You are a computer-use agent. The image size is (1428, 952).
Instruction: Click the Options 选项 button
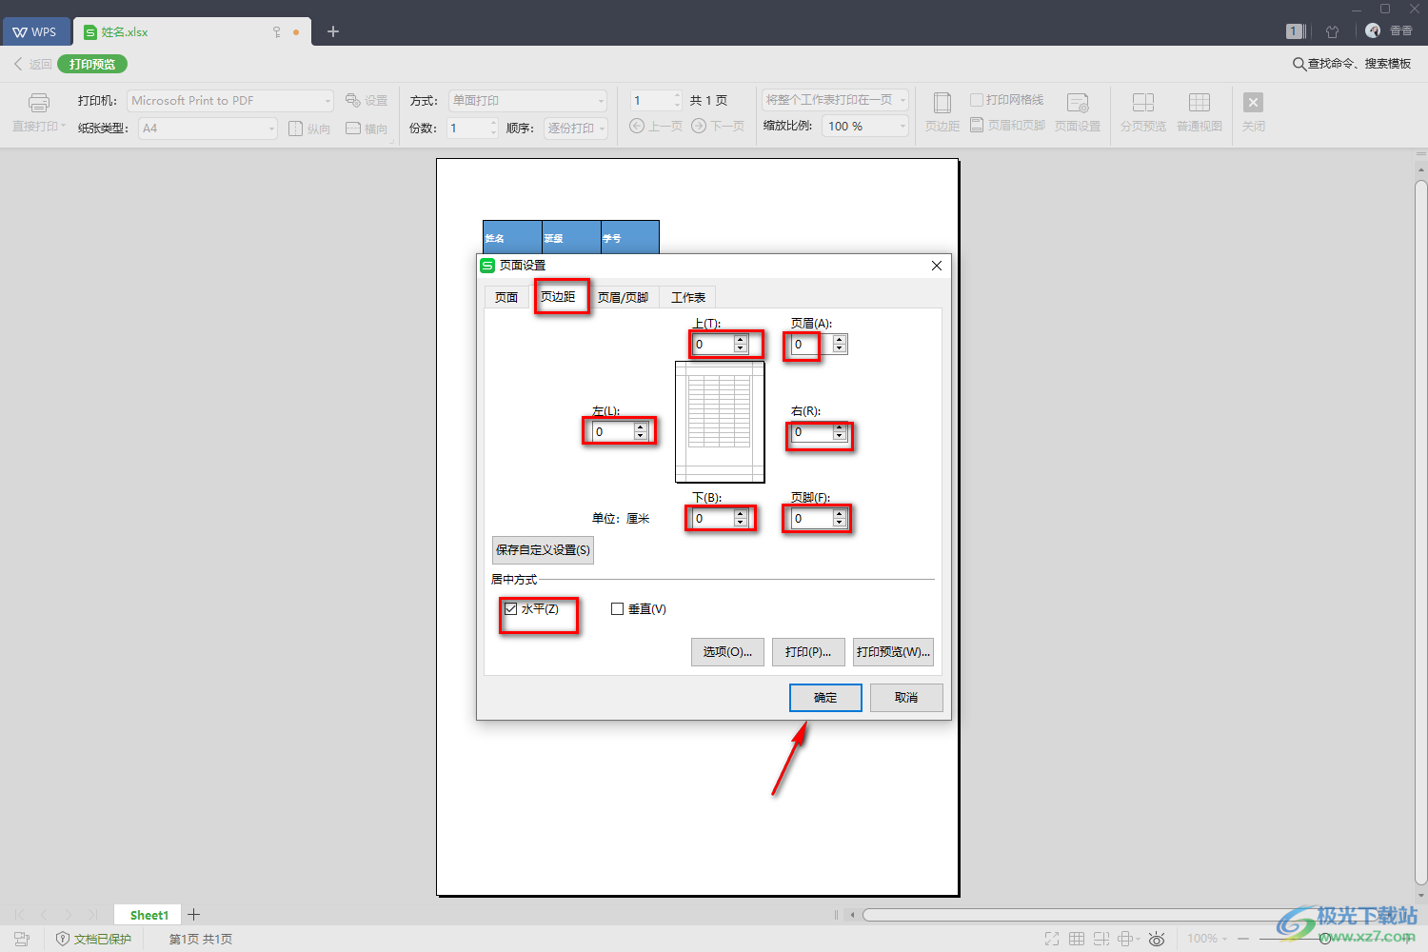point(727,652)
